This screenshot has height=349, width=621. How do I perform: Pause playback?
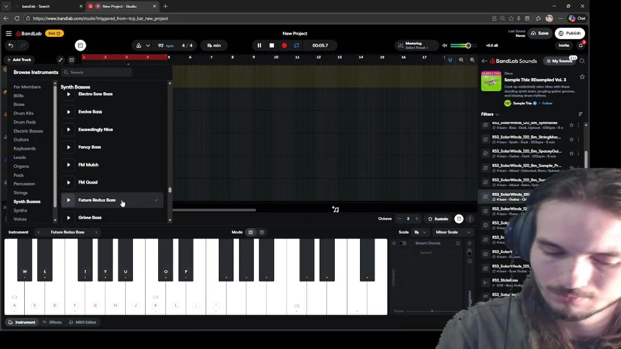tap(259, 46)
